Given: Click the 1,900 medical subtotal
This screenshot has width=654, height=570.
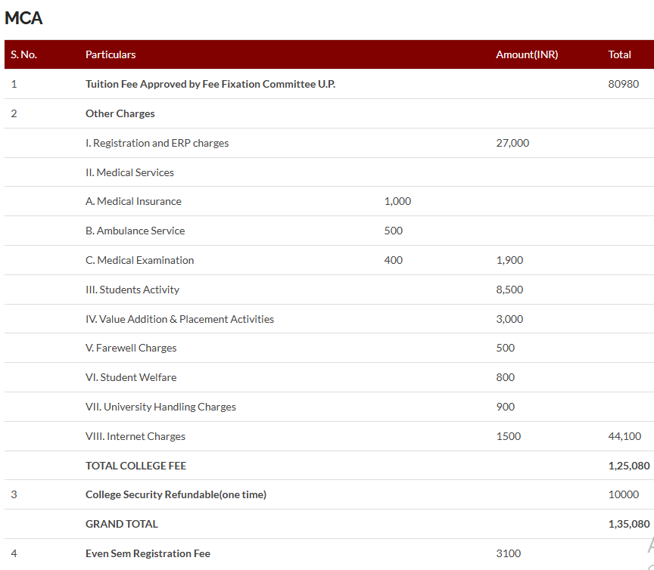Looking at the screenshot, I should click(509, 260).
